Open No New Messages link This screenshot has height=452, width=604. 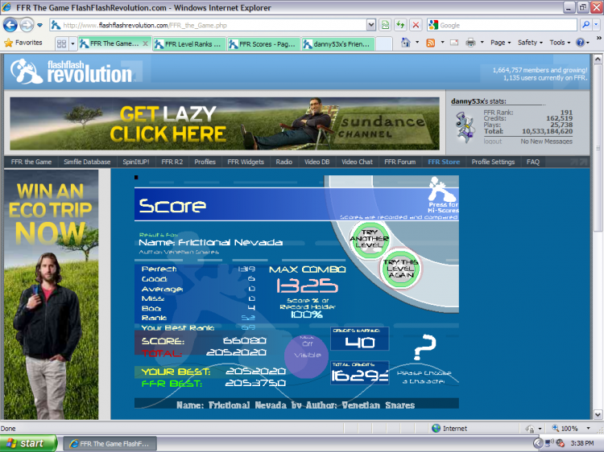click(x=546, y=142)
